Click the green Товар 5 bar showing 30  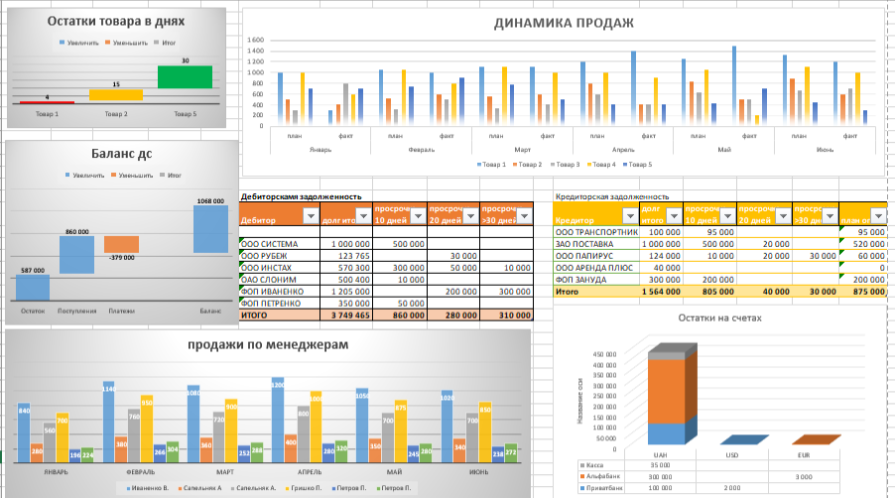coord(185,76)
